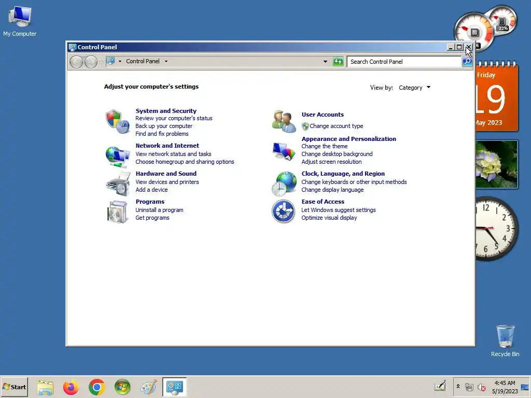The width and height of the screenshot is (531, 398).
Task: Open Appearance and Personalization heading link
Action: tap(349, 139)
